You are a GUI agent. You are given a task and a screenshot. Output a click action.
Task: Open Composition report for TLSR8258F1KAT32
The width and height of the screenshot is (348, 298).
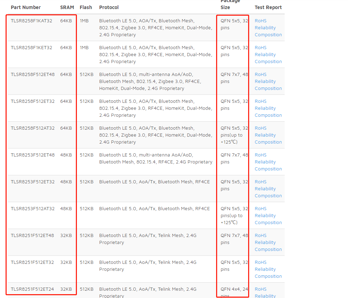268,35
